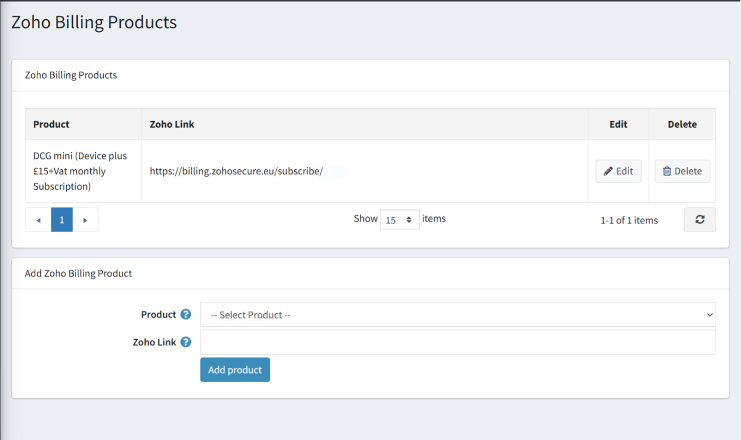Go to next page arrow
Viewport: 741px width, 440px height.
click(85, 220)
